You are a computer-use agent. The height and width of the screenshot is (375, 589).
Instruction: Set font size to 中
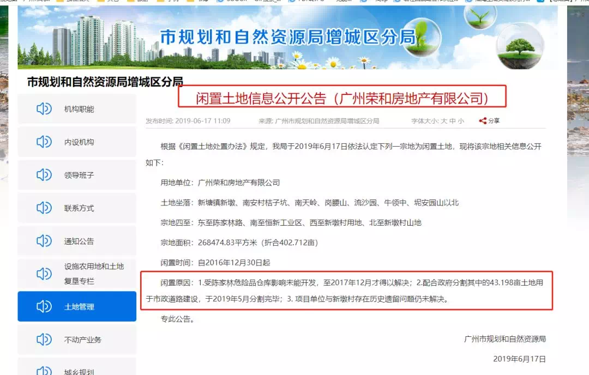pyautogui.click(x=452, y=121)
